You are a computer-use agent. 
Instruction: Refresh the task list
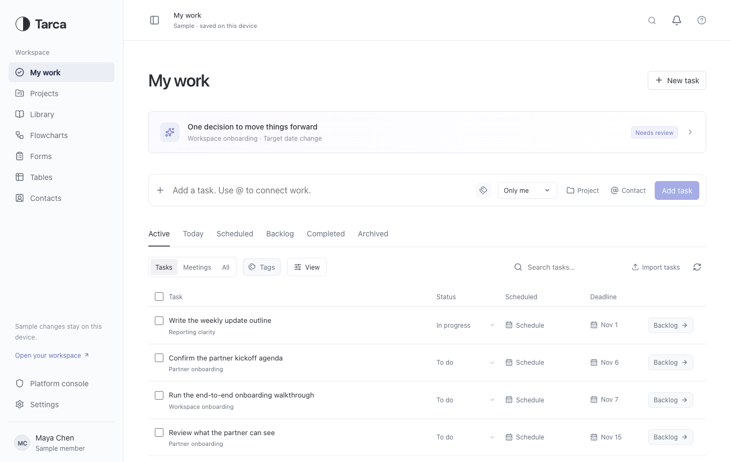[x=697, y=267]
